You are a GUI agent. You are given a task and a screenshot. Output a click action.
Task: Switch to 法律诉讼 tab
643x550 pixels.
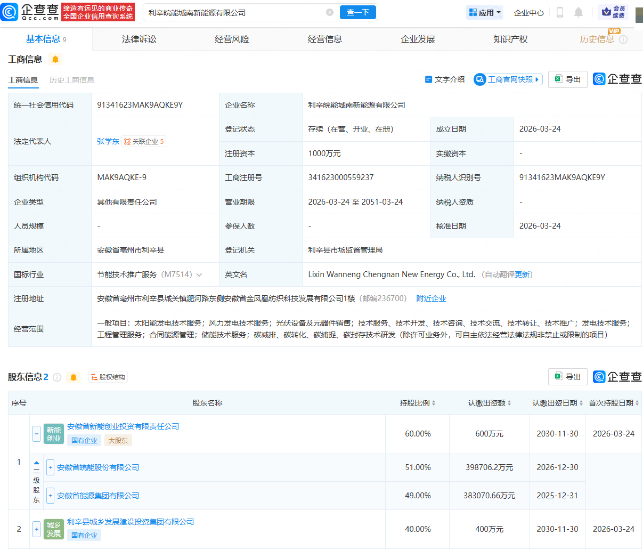pyautogui.click(x=139, y=39)
